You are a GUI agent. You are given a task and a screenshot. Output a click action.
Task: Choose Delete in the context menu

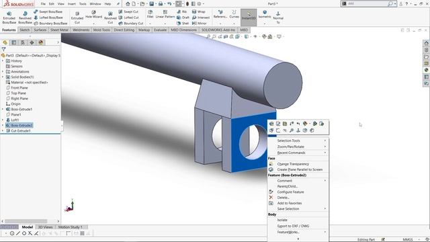[298, 198]
